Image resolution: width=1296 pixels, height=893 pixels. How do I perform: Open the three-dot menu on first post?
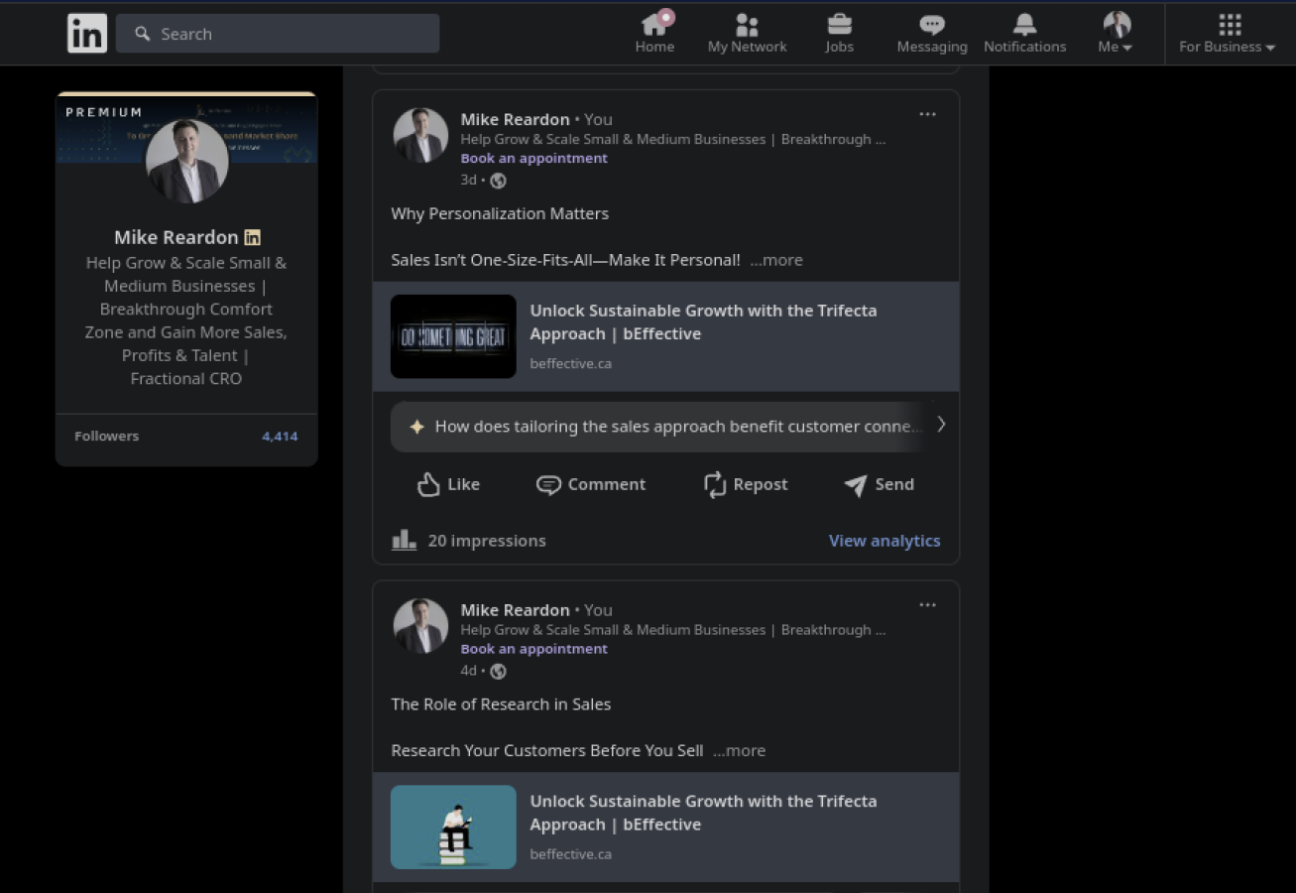[x=927, y=114]
